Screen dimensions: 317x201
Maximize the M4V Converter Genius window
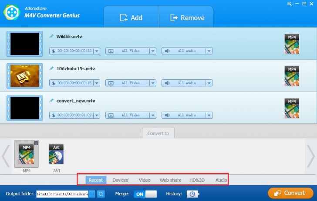304,3
